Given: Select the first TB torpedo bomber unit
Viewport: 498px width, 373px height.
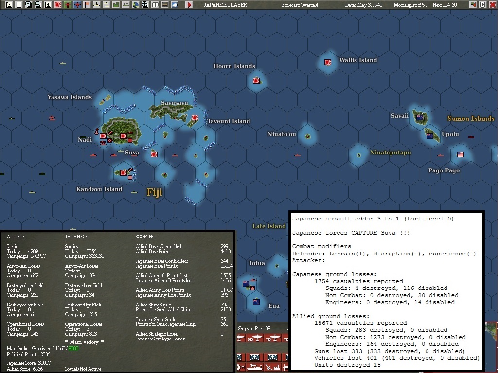Looking at the screenshot, I should [273, 339].
